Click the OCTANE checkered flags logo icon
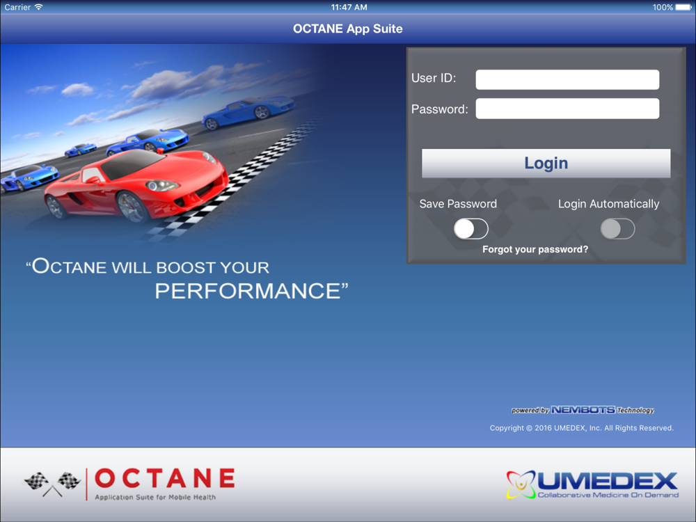696x522 pixels. pyautogui.click(x=52, y=484)
